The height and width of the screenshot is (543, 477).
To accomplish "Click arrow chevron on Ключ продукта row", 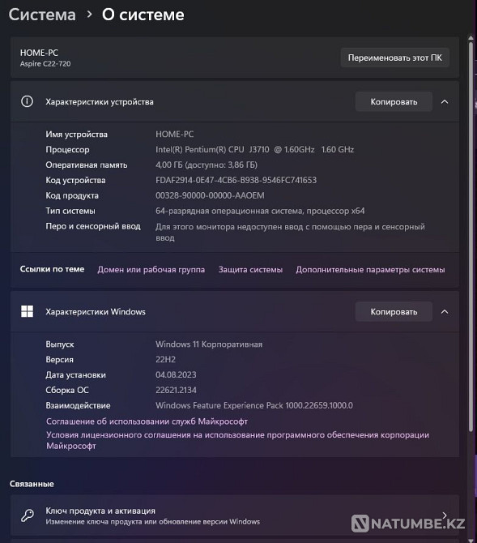I will coord(445,515).
